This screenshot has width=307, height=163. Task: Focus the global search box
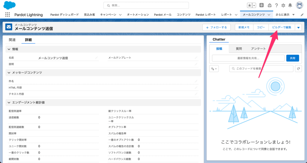[x=146, y=5]
